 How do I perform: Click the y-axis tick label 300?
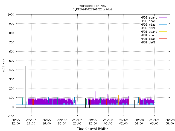coord(11,79)
